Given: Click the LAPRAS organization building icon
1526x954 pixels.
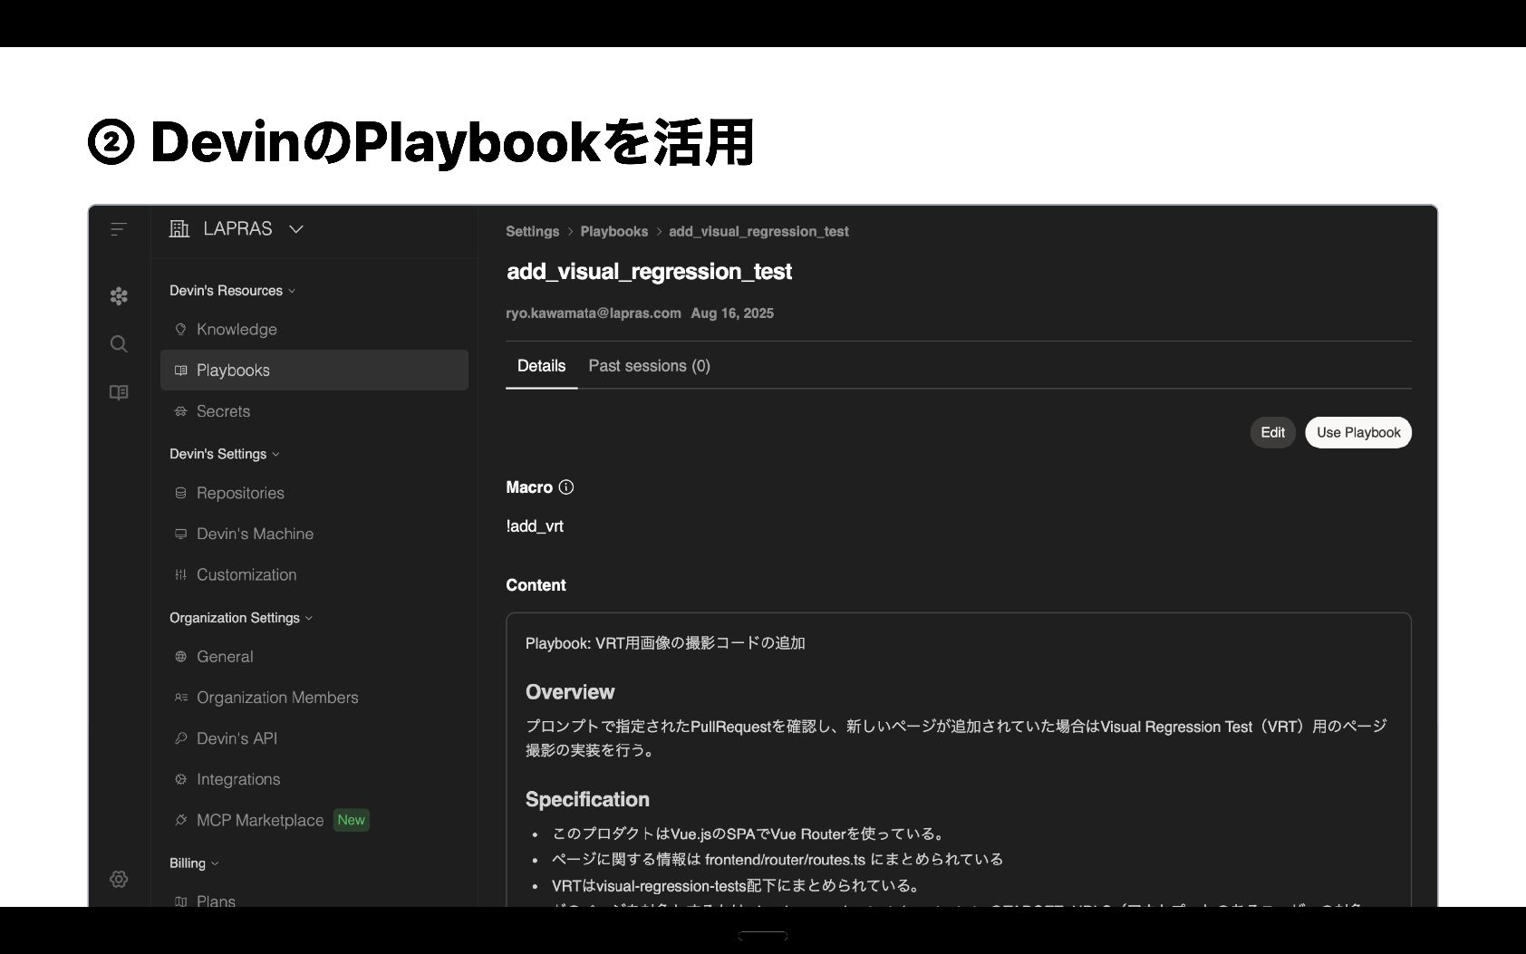Looking at the screenshot, I should pyautogui.click(x=179, y=229).
